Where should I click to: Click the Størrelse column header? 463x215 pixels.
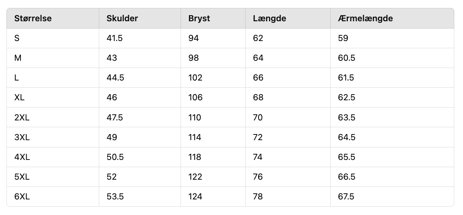pos(33,19)
